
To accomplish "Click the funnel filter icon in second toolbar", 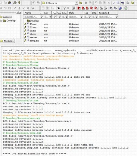I will tap(64, 8).
